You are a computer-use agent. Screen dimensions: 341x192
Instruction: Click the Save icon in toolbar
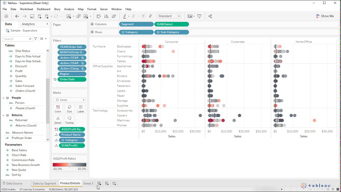pyautogui.click(x=32, y=16)
